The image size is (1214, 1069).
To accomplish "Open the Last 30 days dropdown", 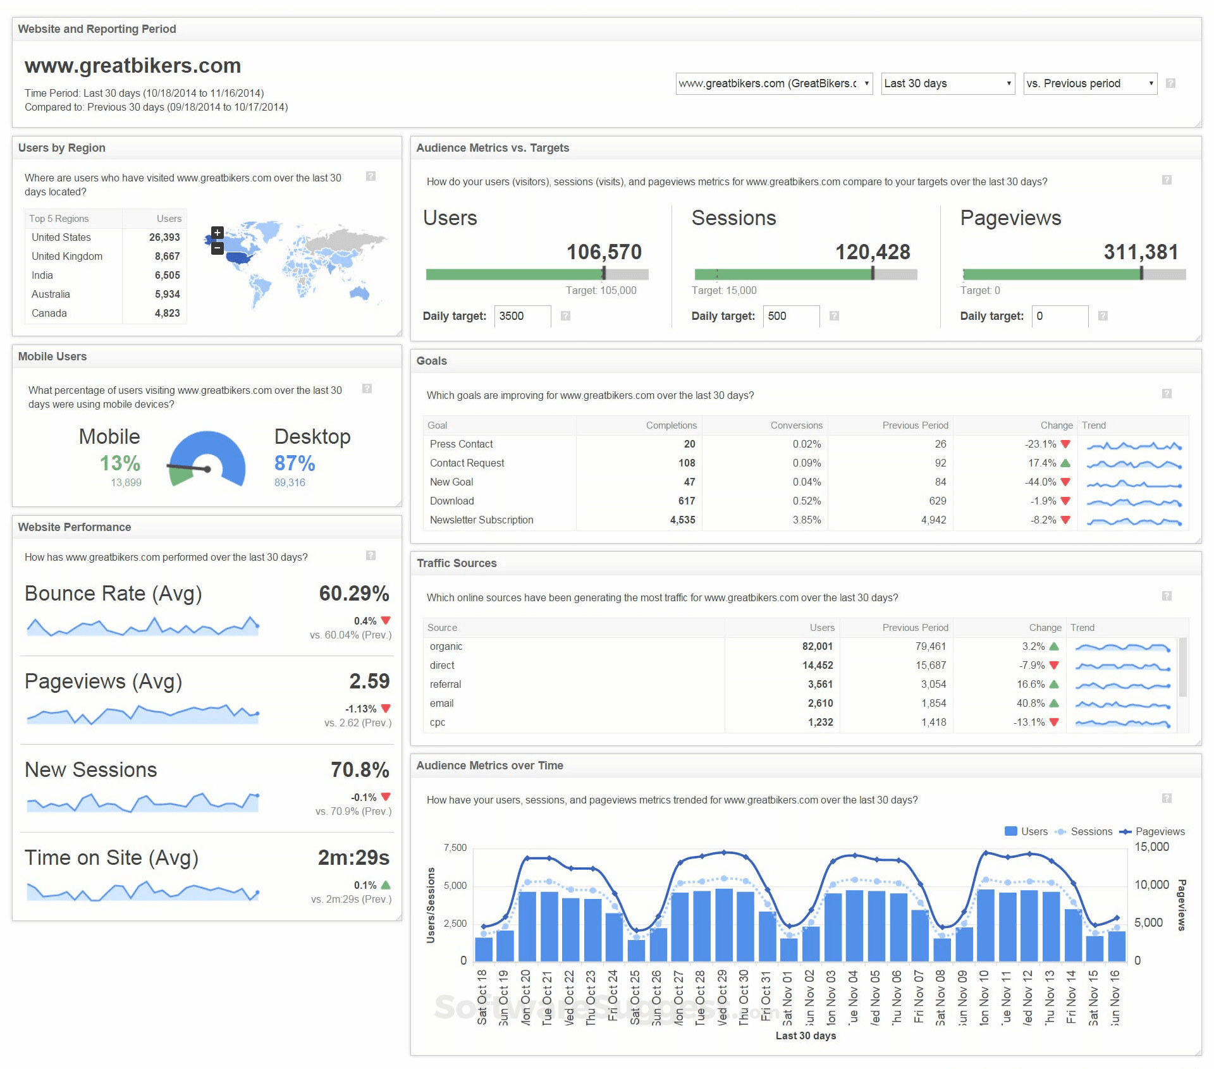I will [948, 83].
